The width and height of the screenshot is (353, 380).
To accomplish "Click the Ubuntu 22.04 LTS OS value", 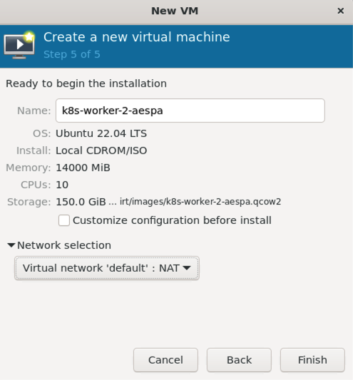I will pos(101,133).
